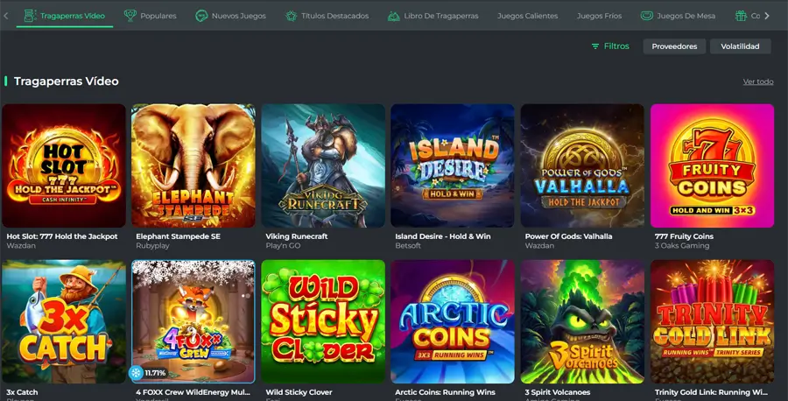Click the title Hot Slot: 777 Hold the Jackpot
The width and height of the screenshot is (788, 401).
pos(62,236)
